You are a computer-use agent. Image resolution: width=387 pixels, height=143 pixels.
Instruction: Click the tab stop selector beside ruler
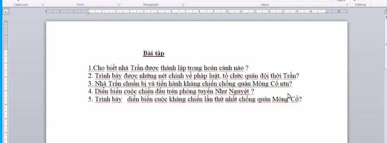6,11
